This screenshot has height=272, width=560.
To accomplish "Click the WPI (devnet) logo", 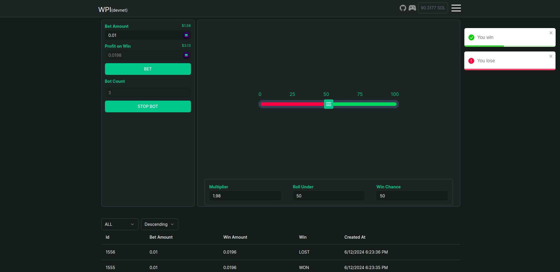I will (113, 10).
